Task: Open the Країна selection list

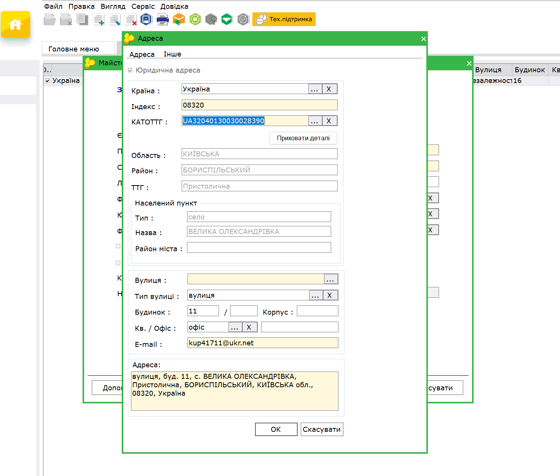Action: (x=315, y=89)
